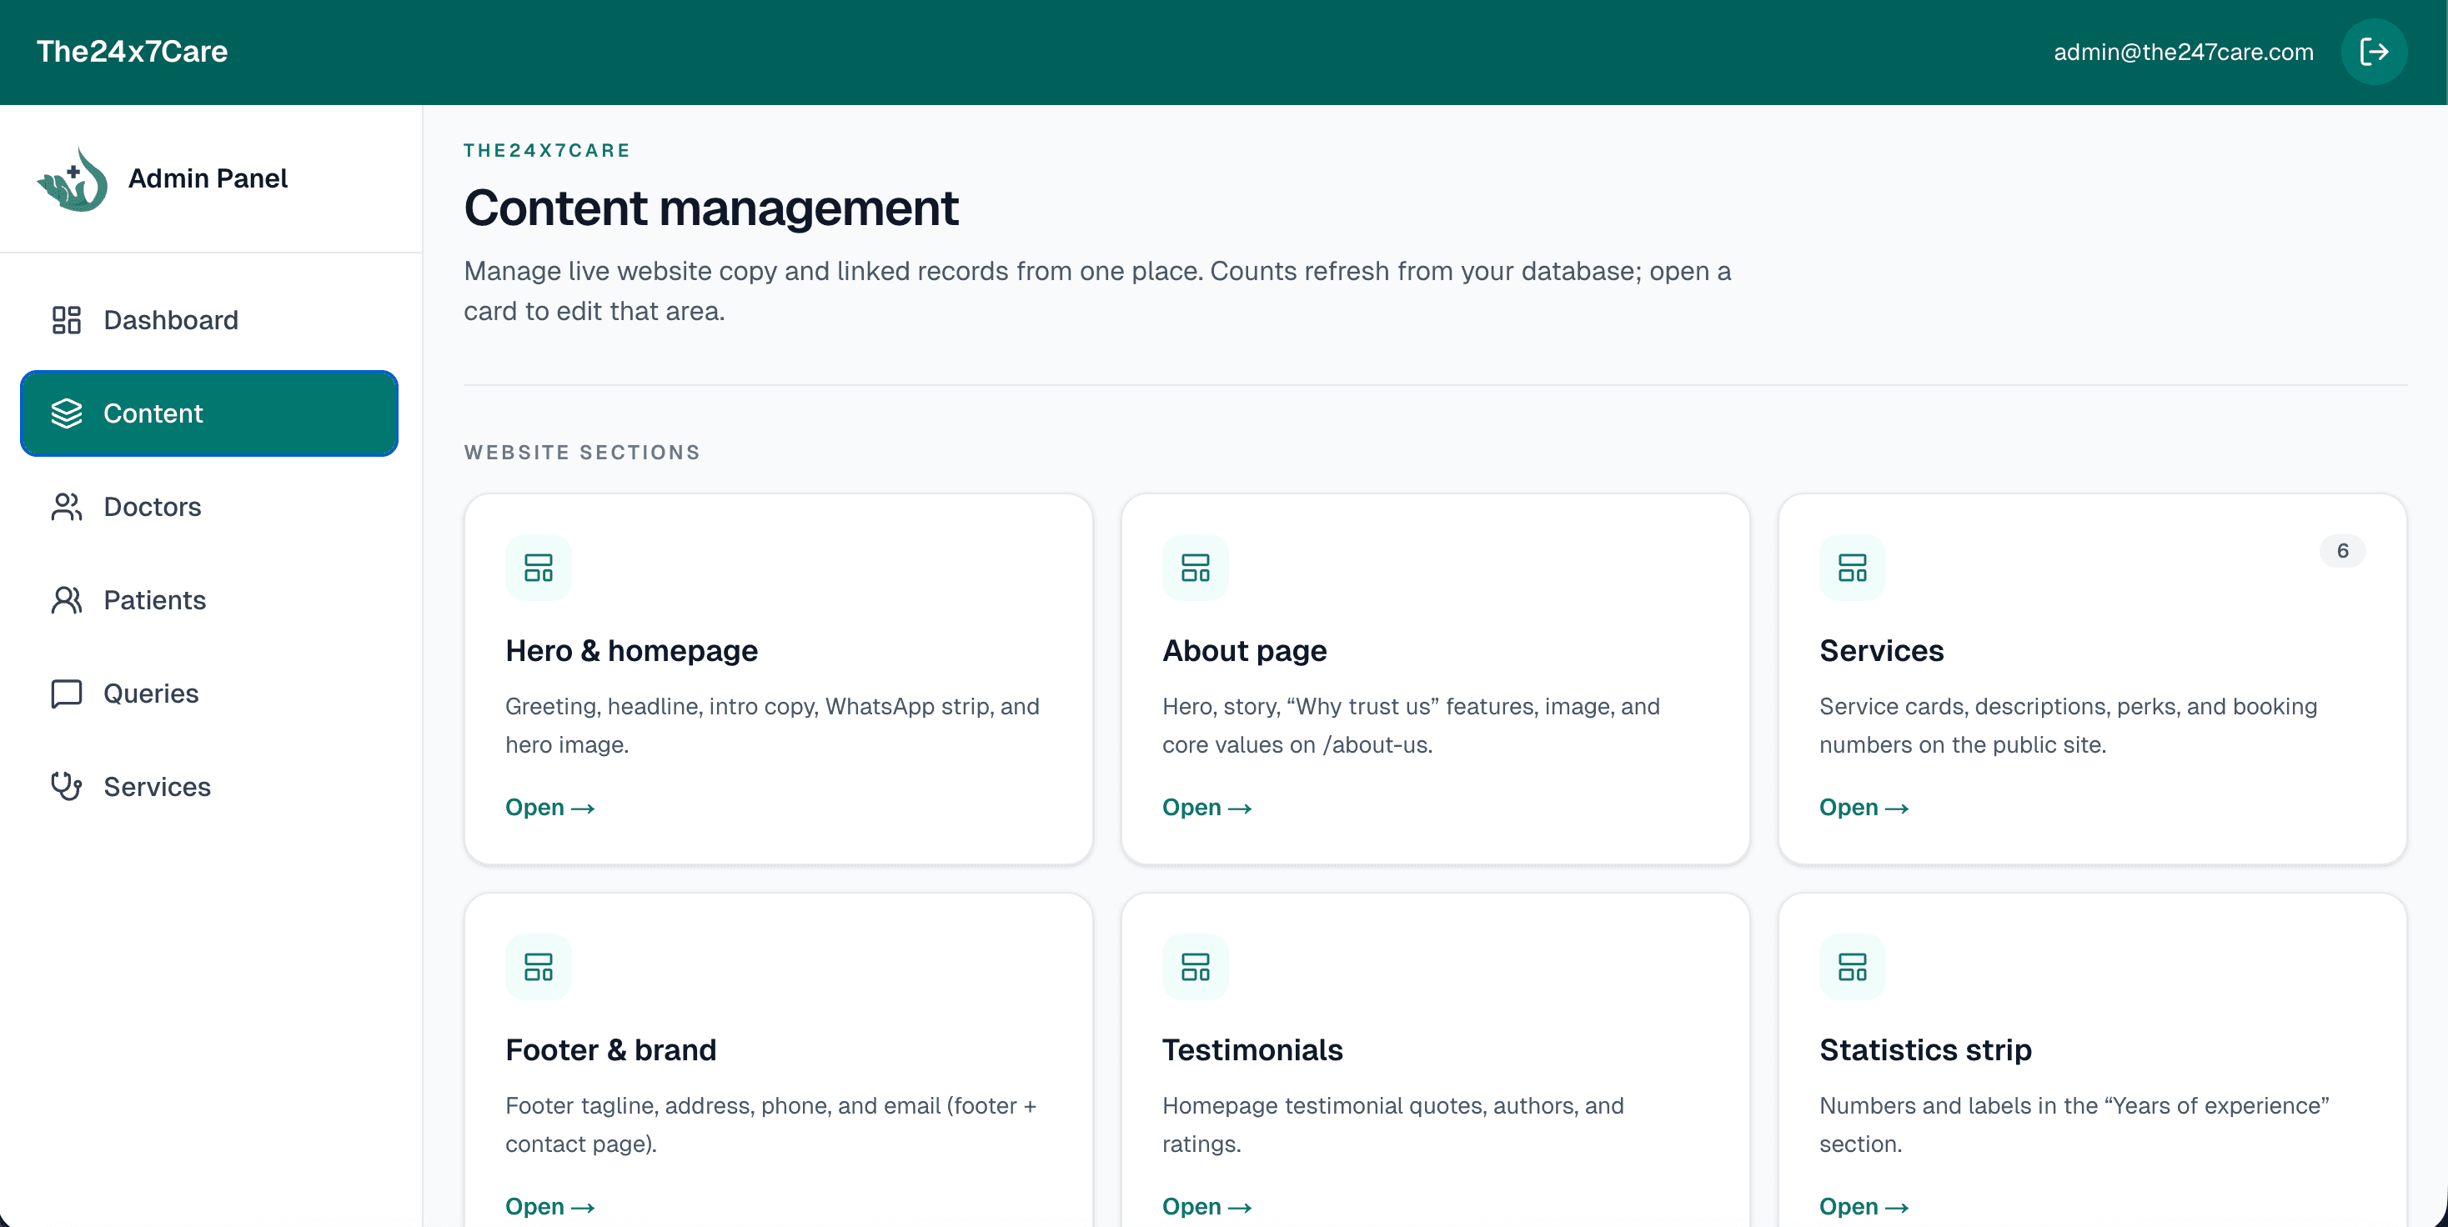Click the Admin Panel logo icon
Image resolution: width=2448 pixels, height=1227 pixels.
tap(73, 178)
